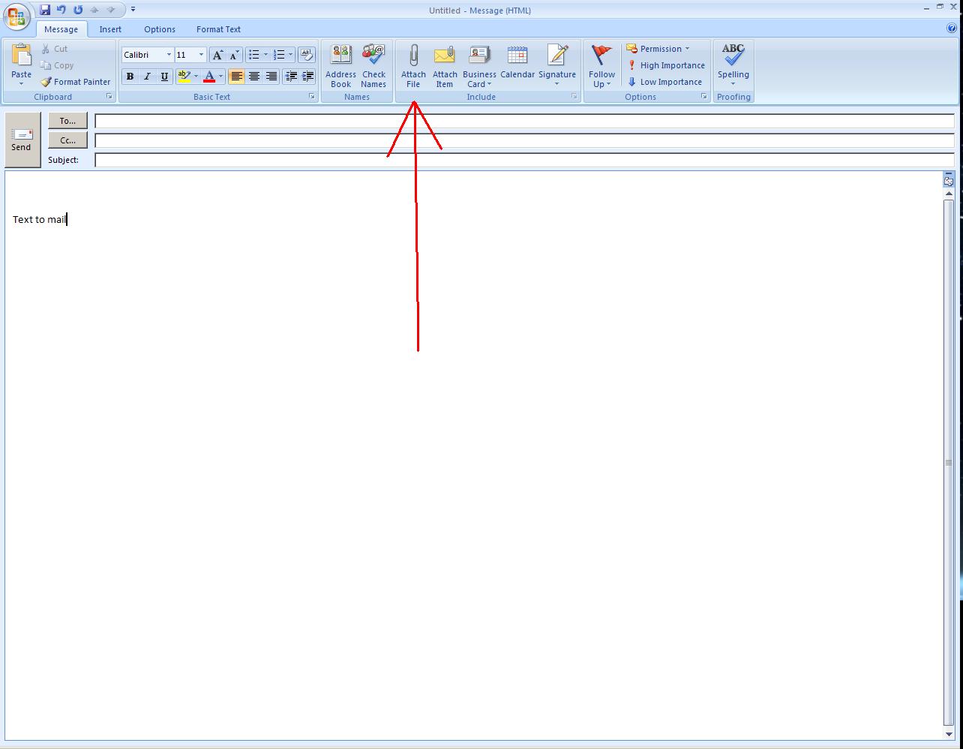Screen dimensions: 963x749
Task: Click the Cc... button
Action: (67, 140)
